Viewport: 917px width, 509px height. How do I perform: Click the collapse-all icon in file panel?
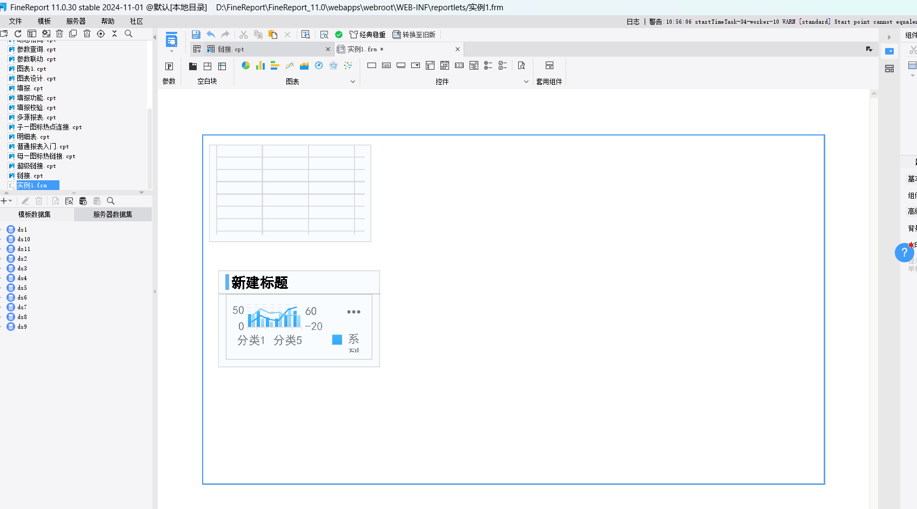[115, 33]
